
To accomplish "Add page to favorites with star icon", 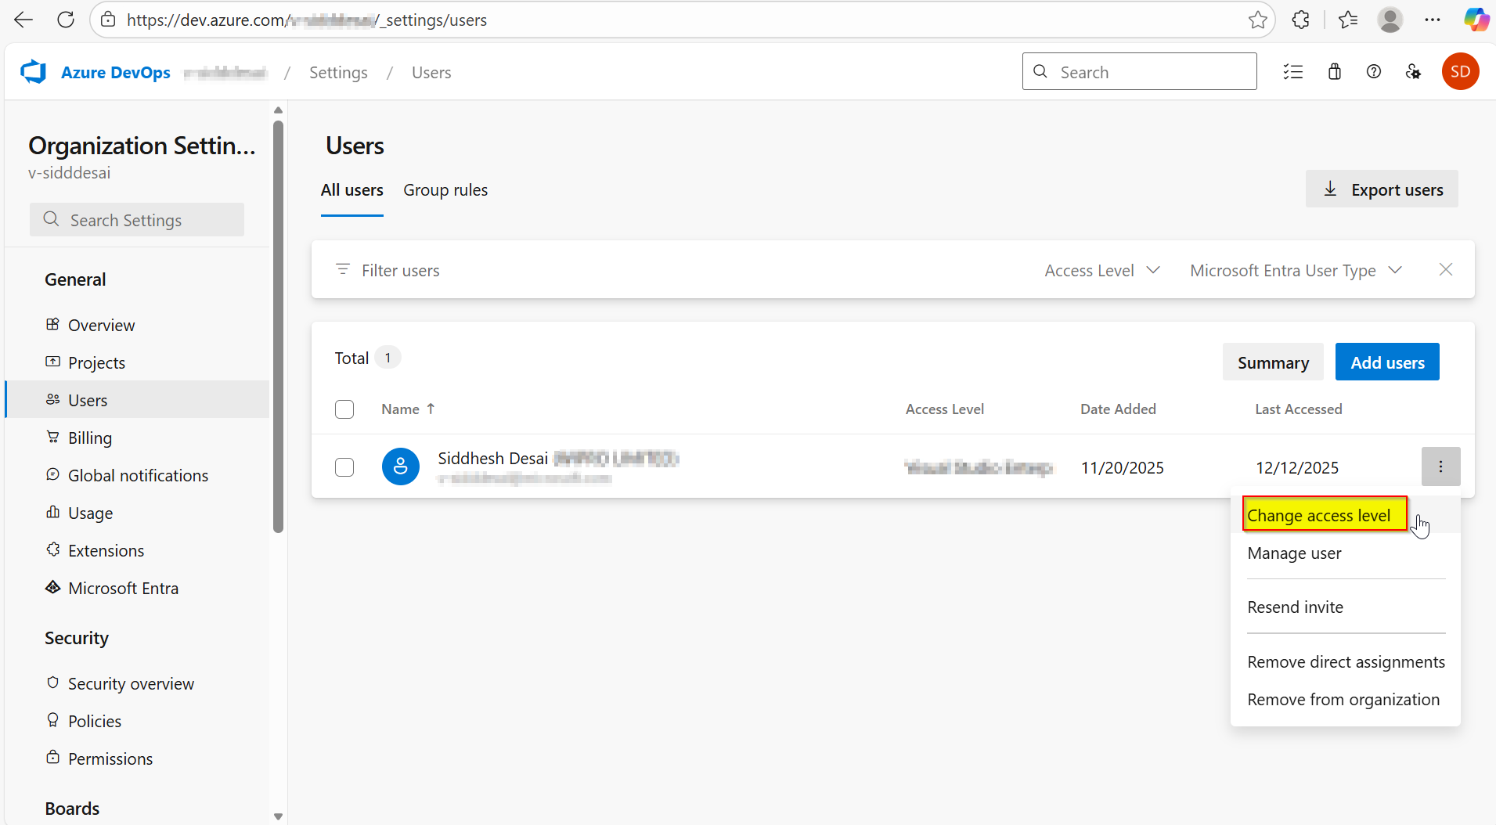I will [x=1257, y=20].
